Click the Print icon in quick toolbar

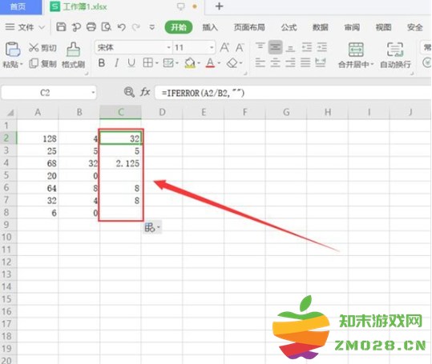click(91, 27)
